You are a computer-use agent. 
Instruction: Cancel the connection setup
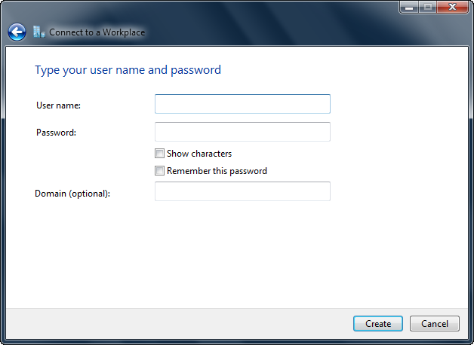[x=434, y=324]
